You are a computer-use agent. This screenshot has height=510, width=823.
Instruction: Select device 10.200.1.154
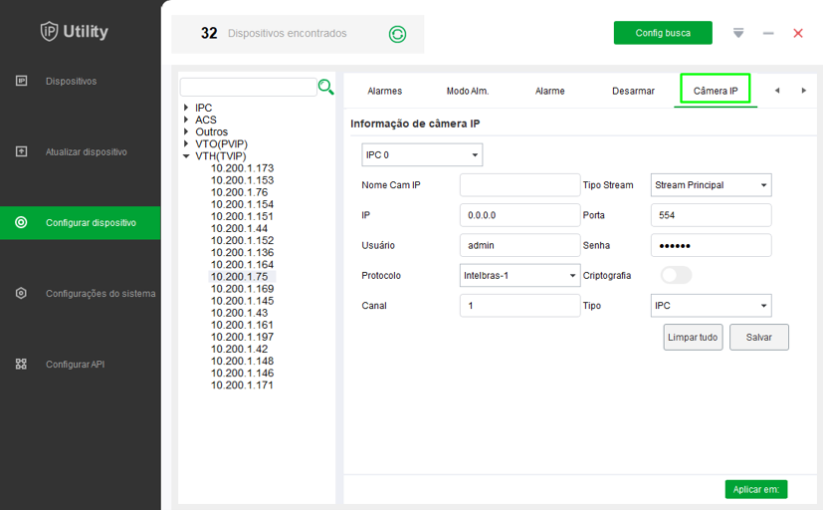coord(243,204)
